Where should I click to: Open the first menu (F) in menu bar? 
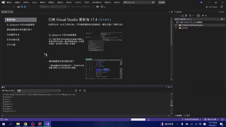9,2
